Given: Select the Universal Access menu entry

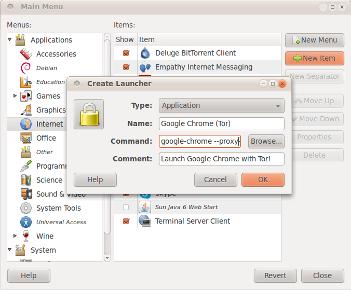Looking at the screenshot, I should pos(61,222).
